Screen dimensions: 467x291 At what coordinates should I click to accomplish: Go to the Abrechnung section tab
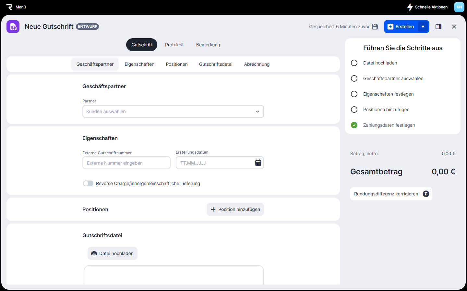point(257,64)
